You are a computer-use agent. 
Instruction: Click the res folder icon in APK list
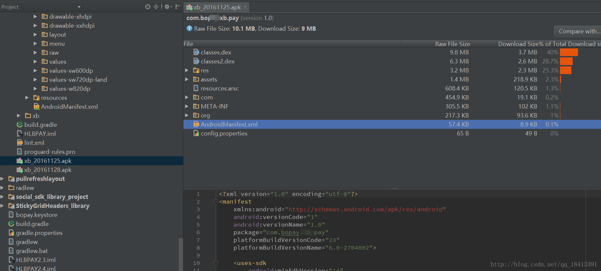196,70
